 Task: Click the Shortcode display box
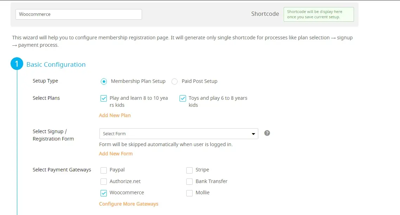pos(318,14)
